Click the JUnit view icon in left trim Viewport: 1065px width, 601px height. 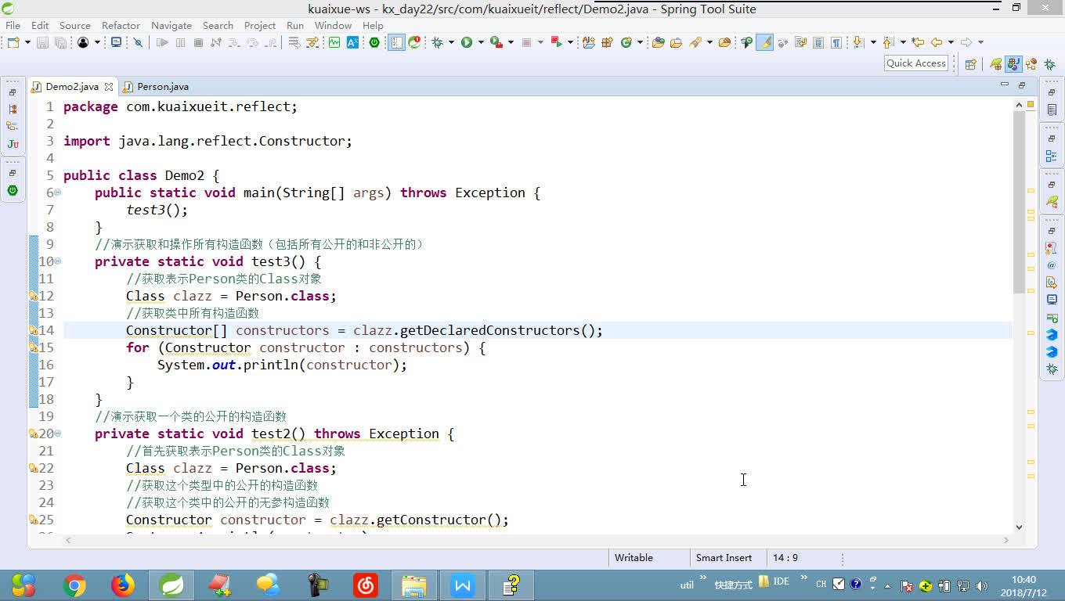point(13,144)
